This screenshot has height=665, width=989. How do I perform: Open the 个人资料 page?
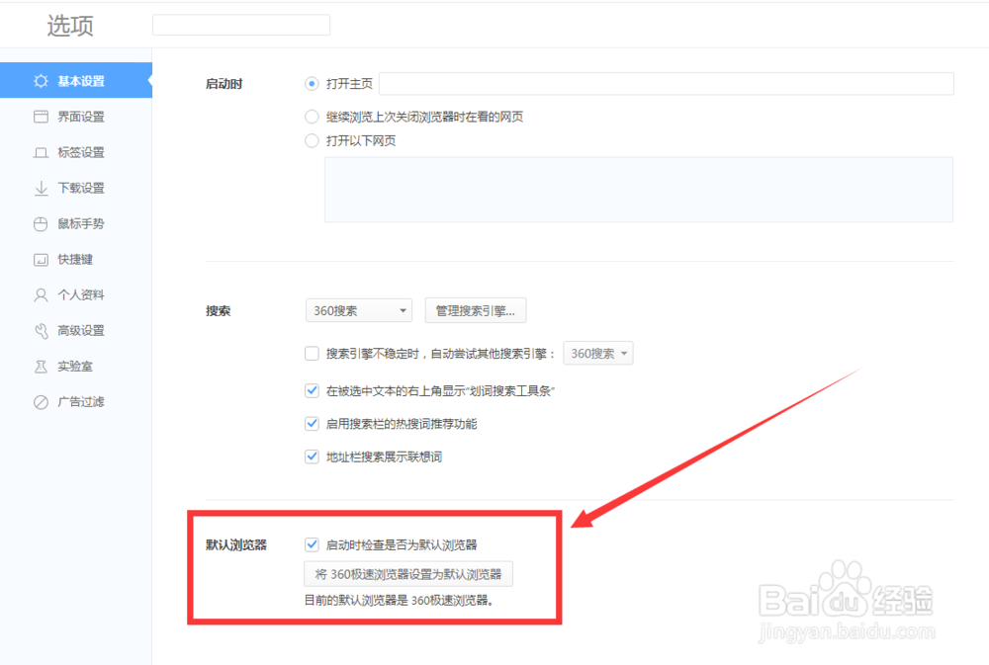(x=76, y=295)
